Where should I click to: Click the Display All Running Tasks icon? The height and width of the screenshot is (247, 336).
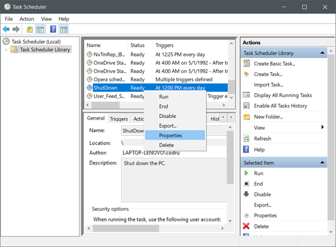coord(246,95)
